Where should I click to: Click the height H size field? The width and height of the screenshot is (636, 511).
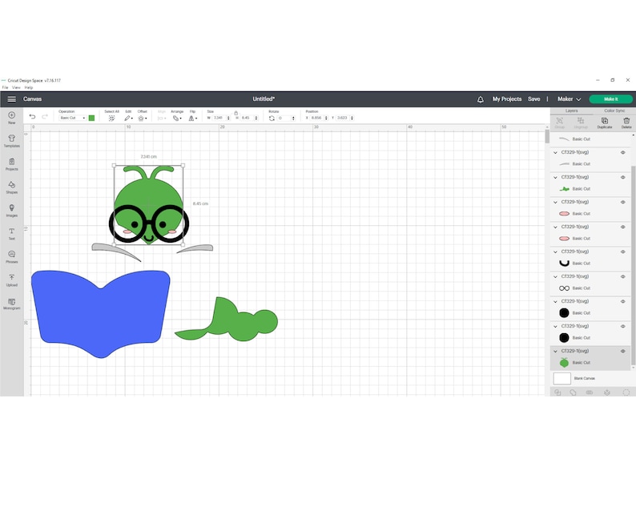click(248, 118)
